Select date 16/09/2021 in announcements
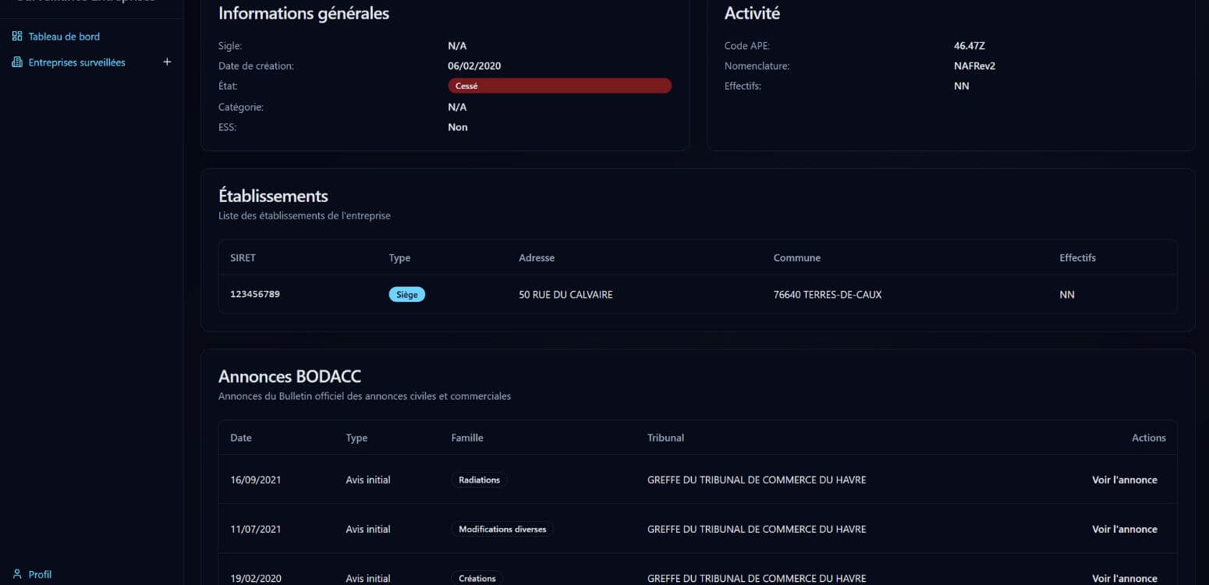The image size is (1209, 585). pos(256,480)
